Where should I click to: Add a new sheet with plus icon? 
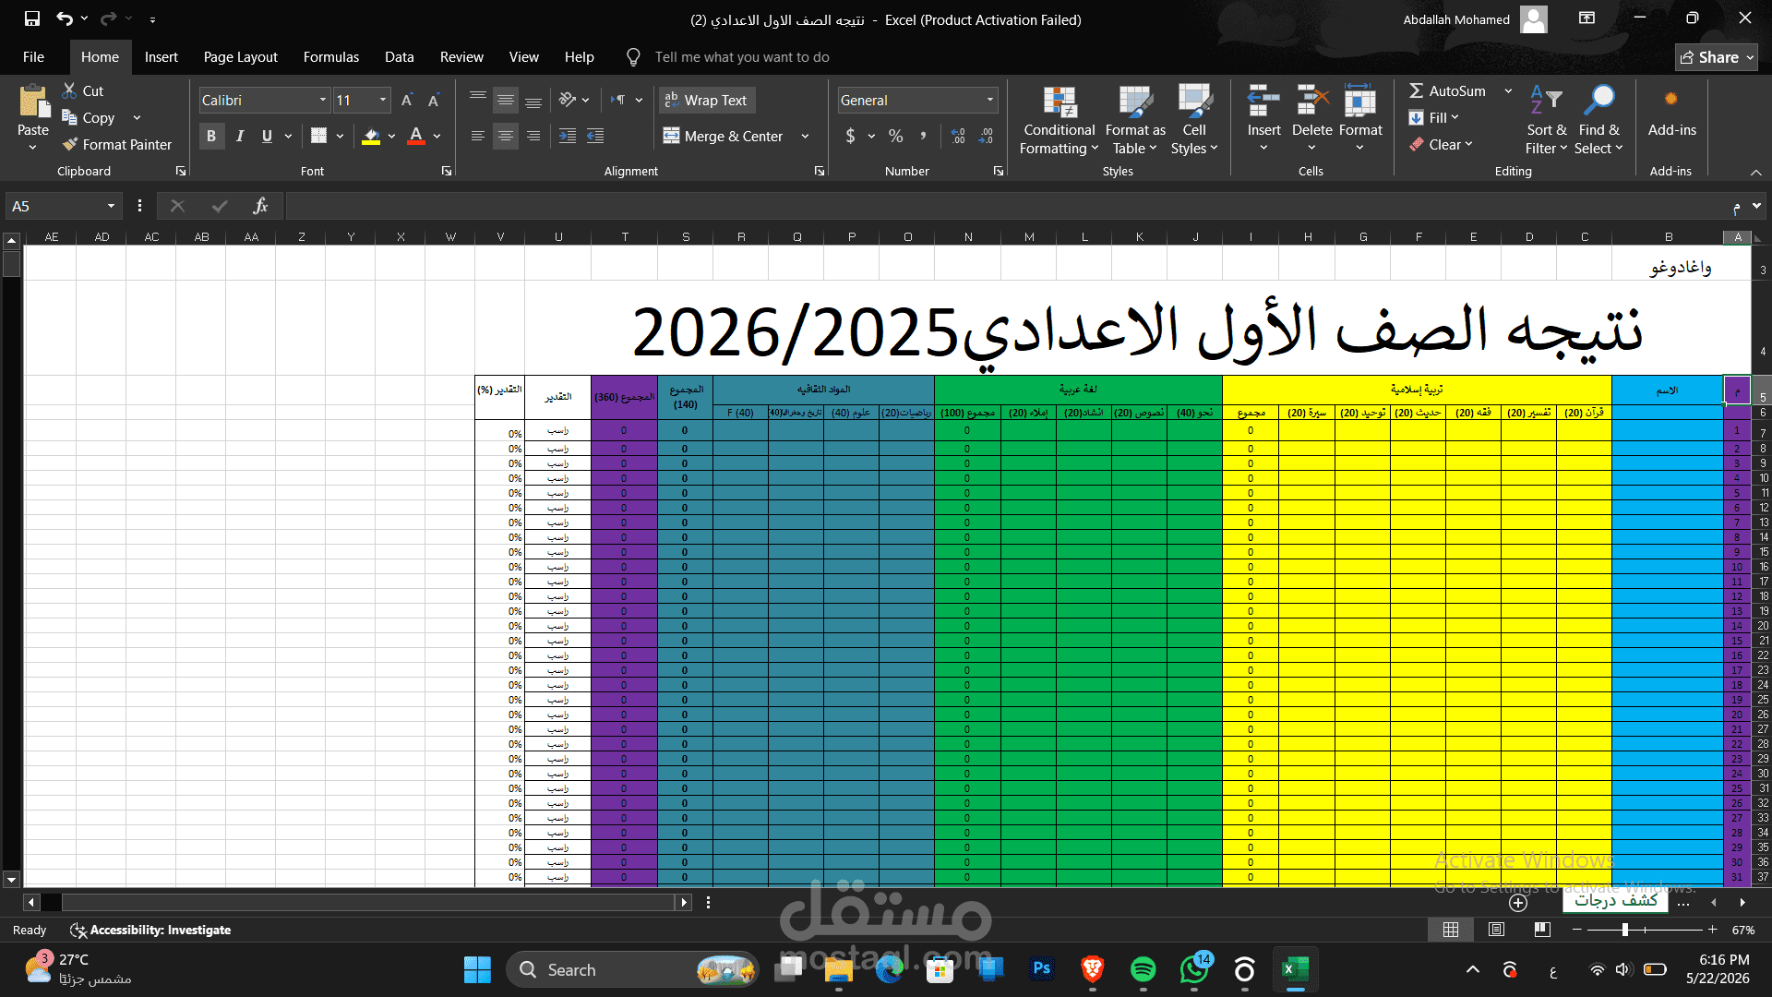coord(1518,903)
